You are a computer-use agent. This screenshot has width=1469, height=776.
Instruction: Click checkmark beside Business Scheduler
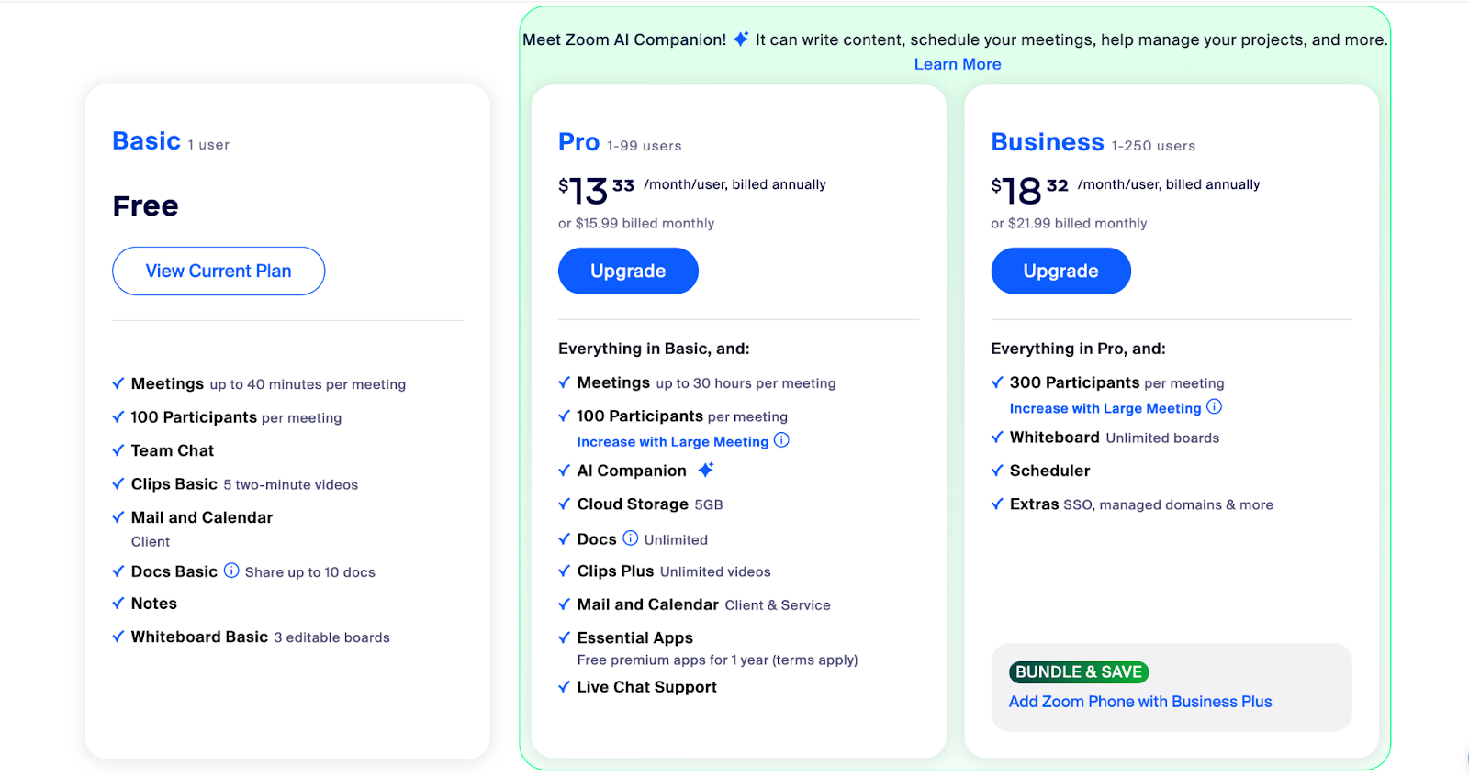tap(997, 471)
